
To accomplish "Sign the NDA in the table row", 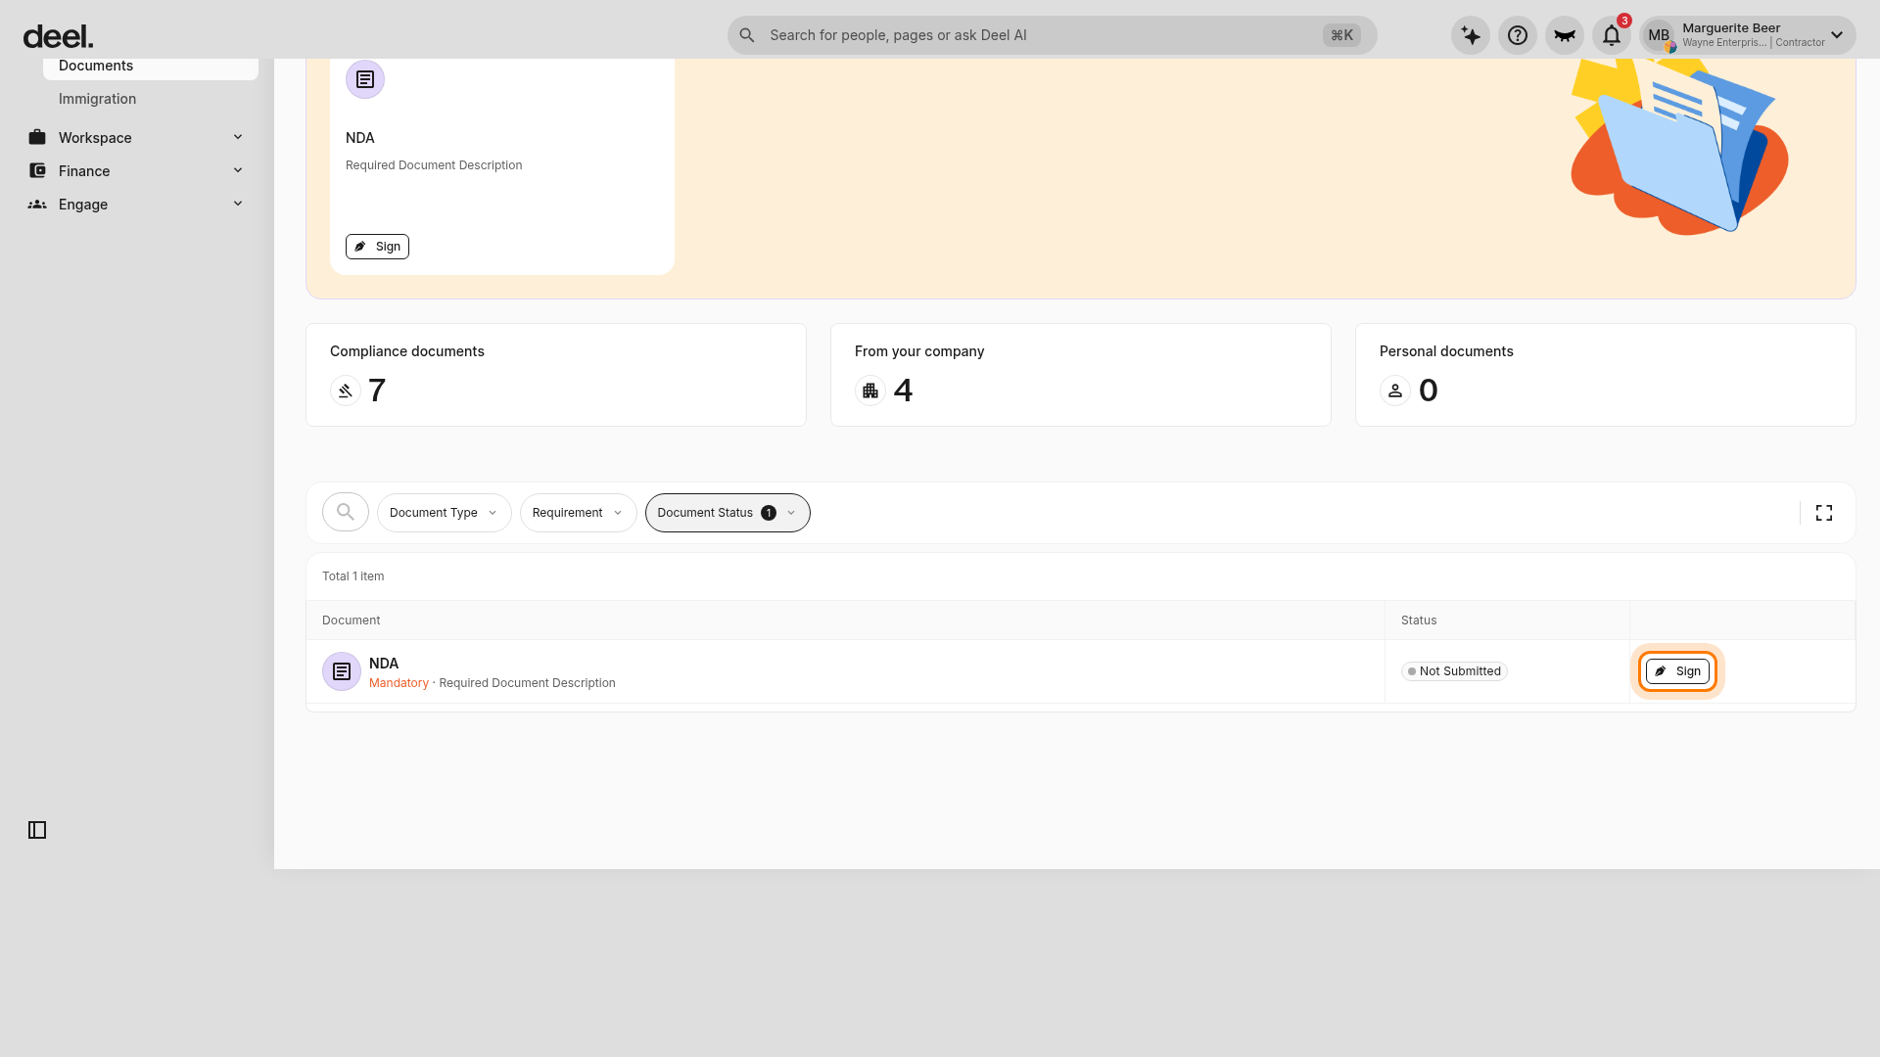I will click(x=1677, y=671).
